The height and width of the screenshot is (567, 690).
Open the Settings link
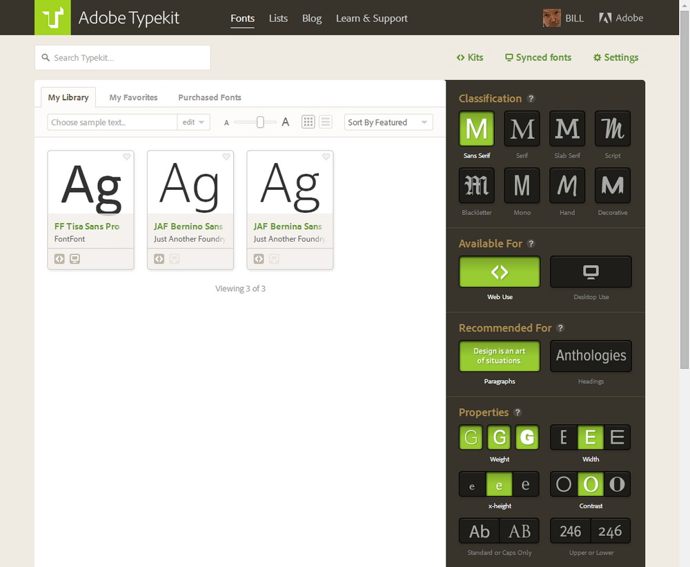point(615,57)
